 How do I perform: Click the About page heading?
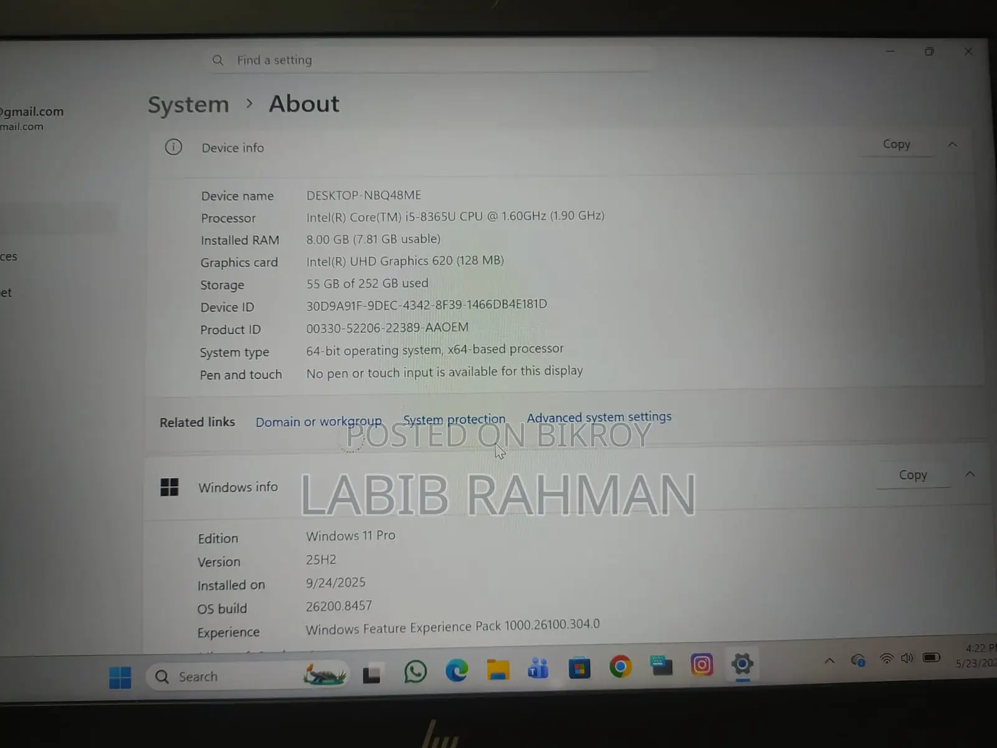pos(304,103)
